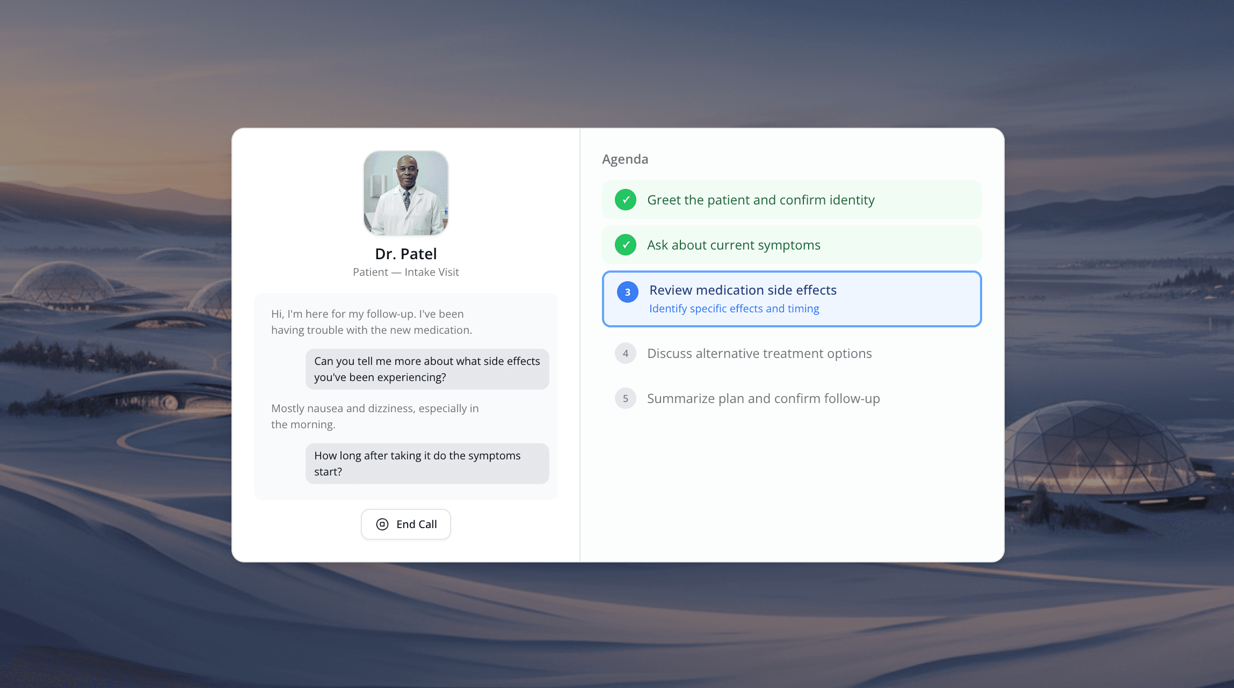This screenshot has height=688, width=1234.
Task: Click the blue step 3 number badge
Action: 627,292
